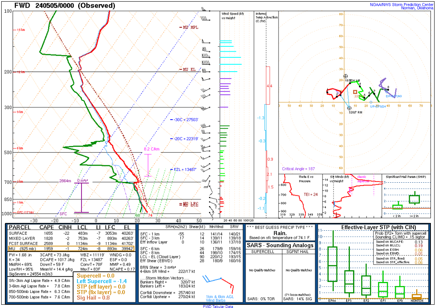
Task: Click the NOAA/NWS Storm Prediction Center text
Action: click(x=402, y=4)
